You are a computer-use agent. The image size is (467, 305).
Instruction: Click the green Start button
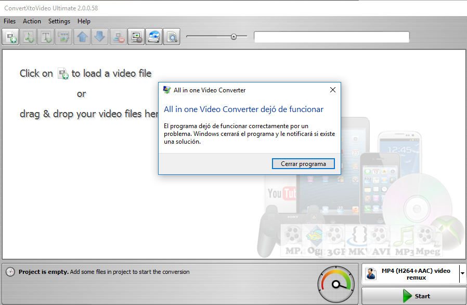(x=414, y=296)
